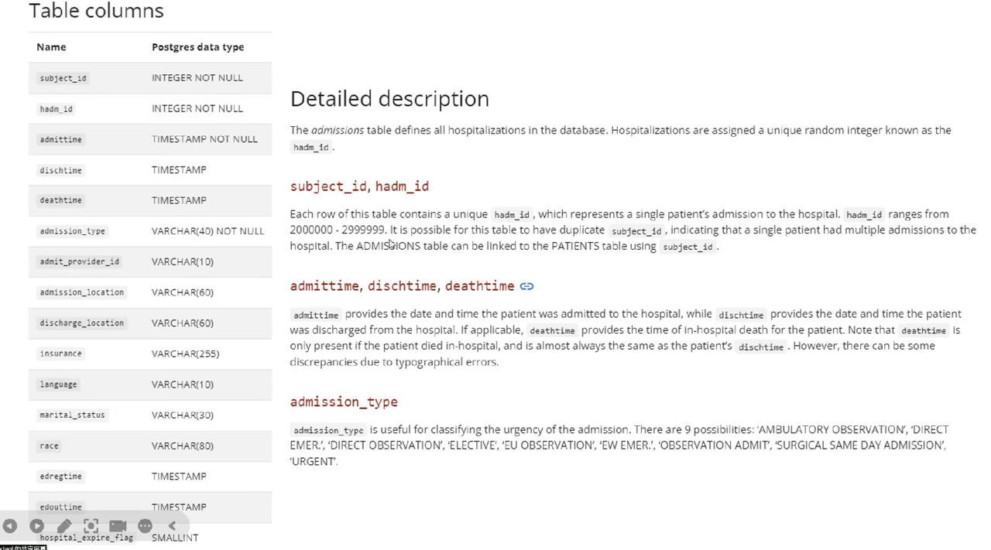
Task: Click the "Postgres data type" column header
Action: point(197,47)
